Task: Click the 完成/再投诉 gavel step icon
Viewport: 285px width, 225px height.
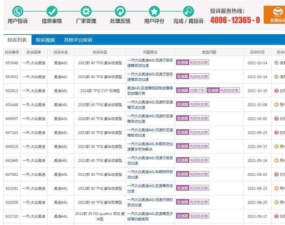Action: point(189,11)
